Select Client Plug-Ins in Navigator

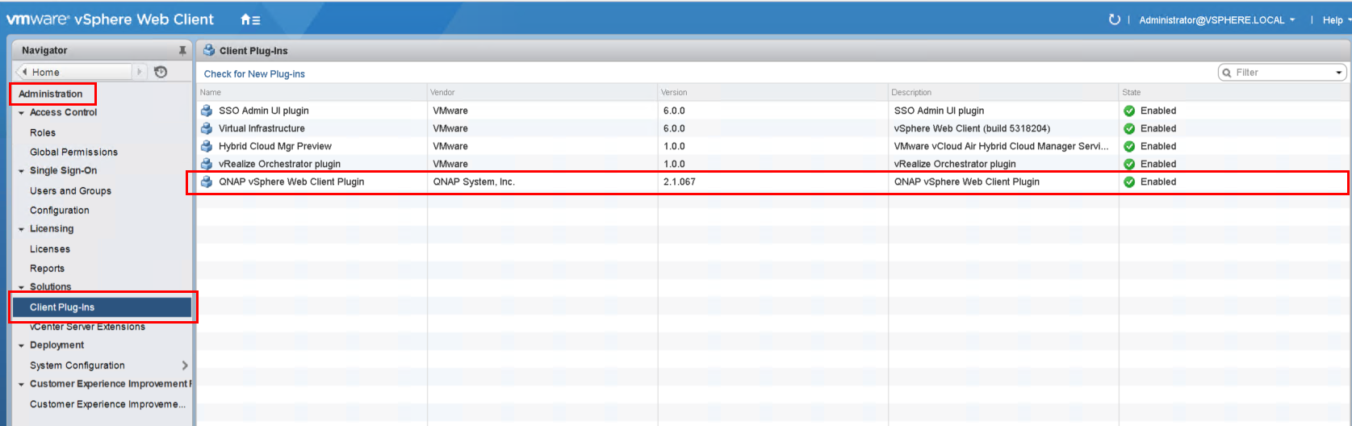102,307
